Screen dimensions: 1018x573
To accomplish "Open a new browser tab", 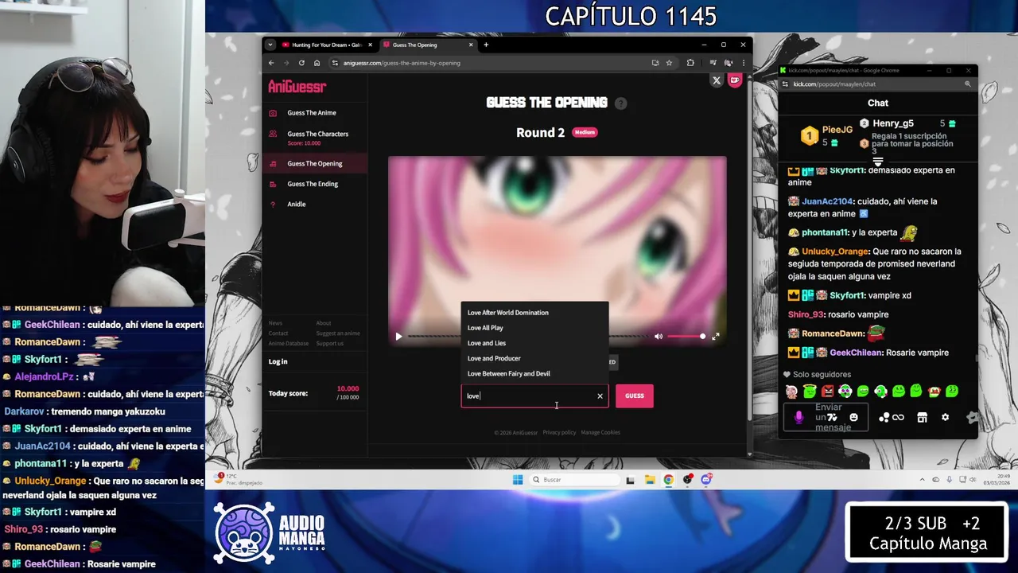I will point(486,45).
